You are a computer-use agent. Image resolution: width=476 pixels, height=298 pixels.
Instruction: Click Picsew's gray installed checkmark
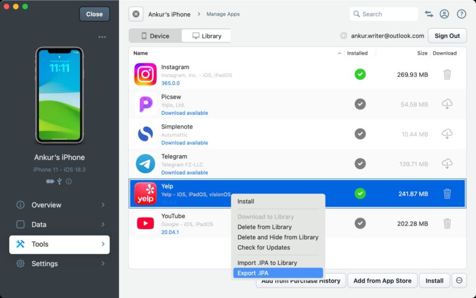(x=360, y=104)
